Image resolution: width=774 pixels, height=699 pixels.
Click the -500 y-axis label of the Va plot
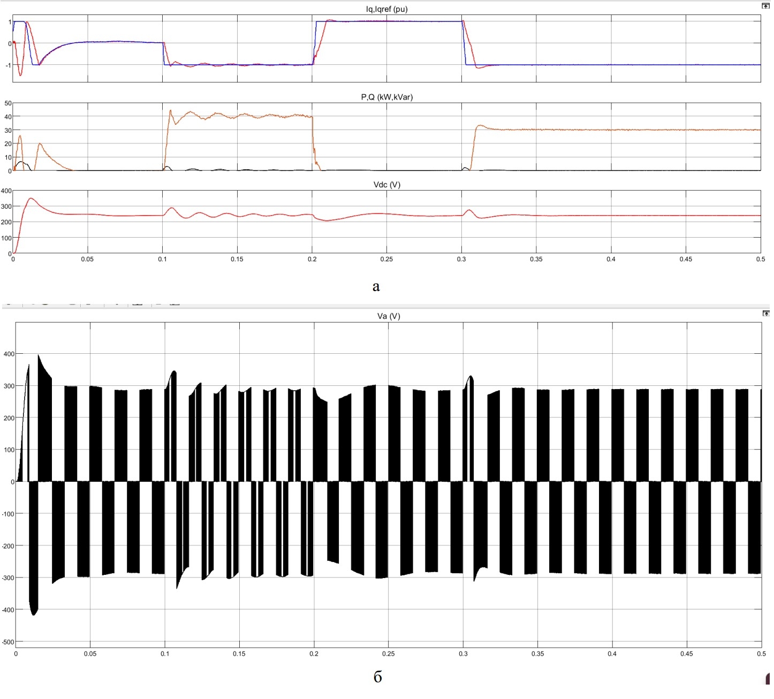pos(7,642)
